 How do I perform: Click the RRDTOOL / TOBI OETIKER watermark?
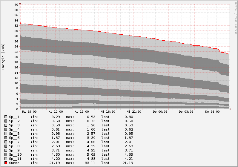235,18
